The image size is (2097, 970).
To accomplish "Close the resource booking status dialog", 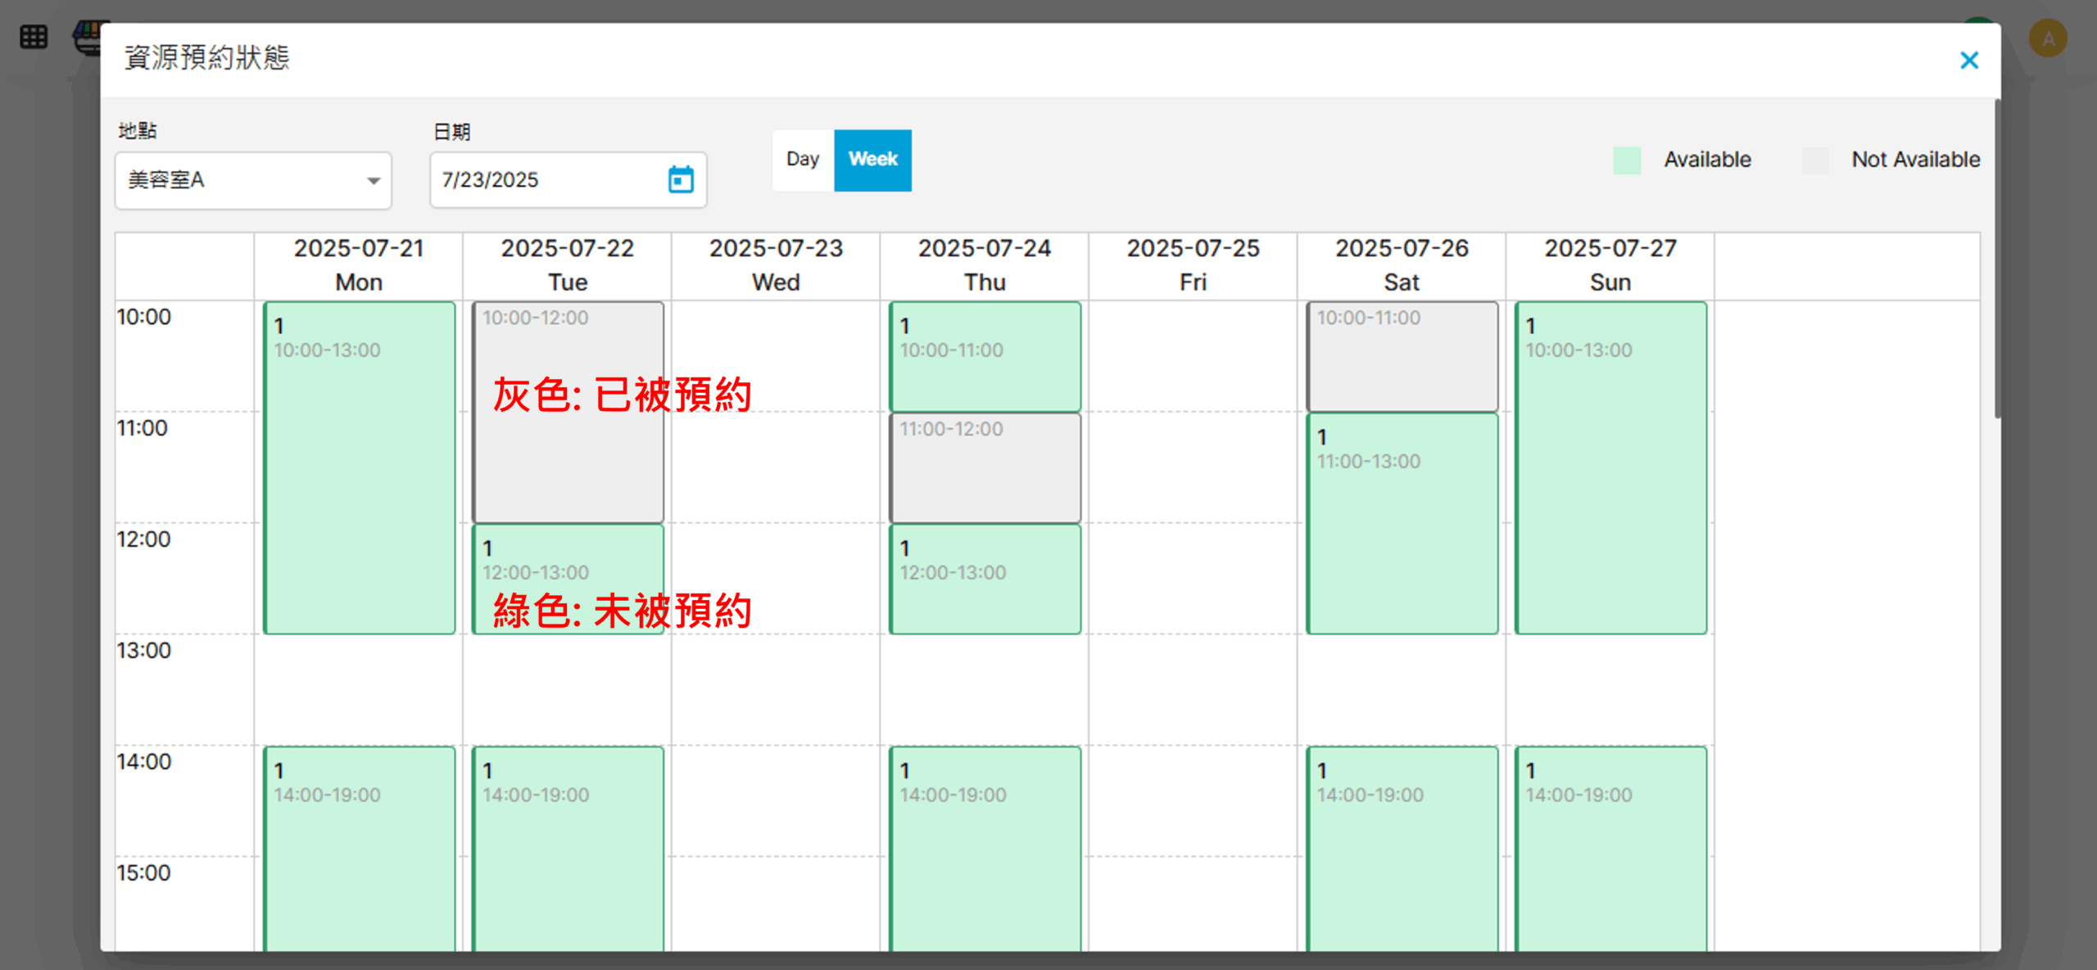I will click(1968, 61).
